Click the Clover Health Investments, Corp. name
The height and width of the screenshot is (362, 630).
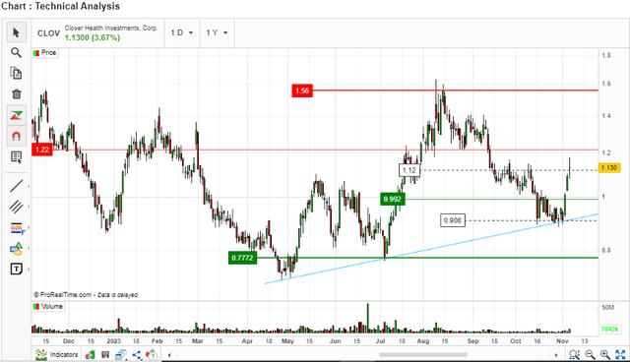coord(111,29)
